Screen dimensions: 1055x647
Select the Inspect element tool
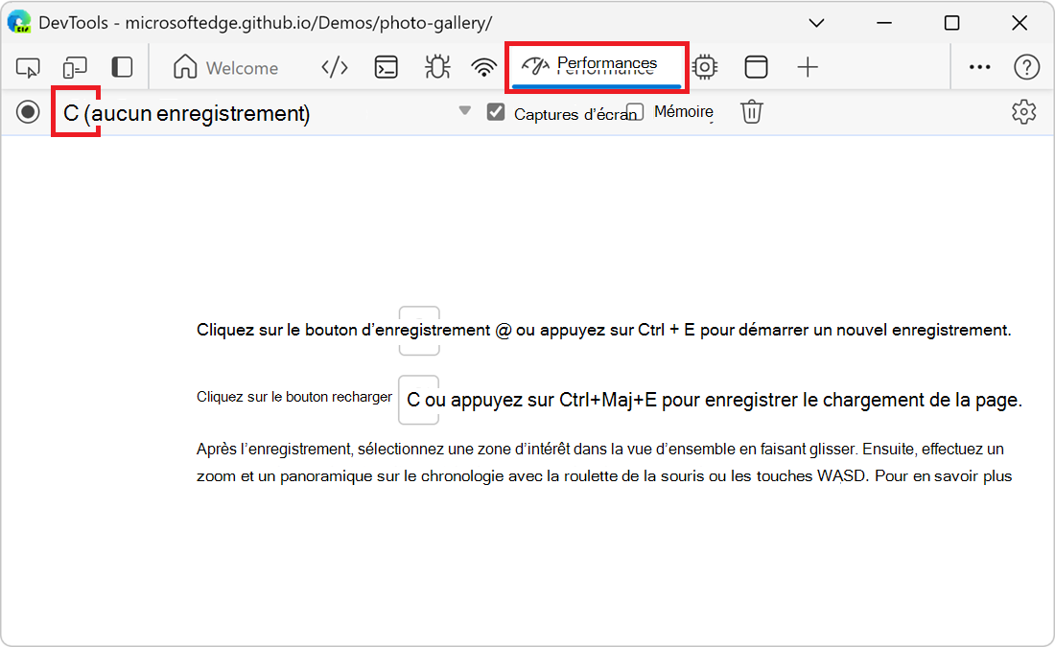(28, 67)
